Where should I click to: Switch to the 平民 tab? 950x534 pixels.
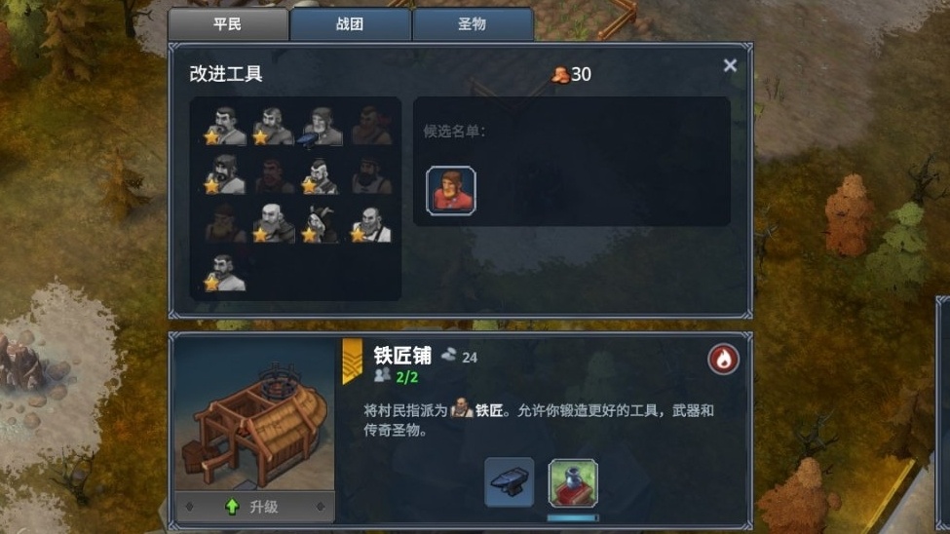[x=228, y=24]
